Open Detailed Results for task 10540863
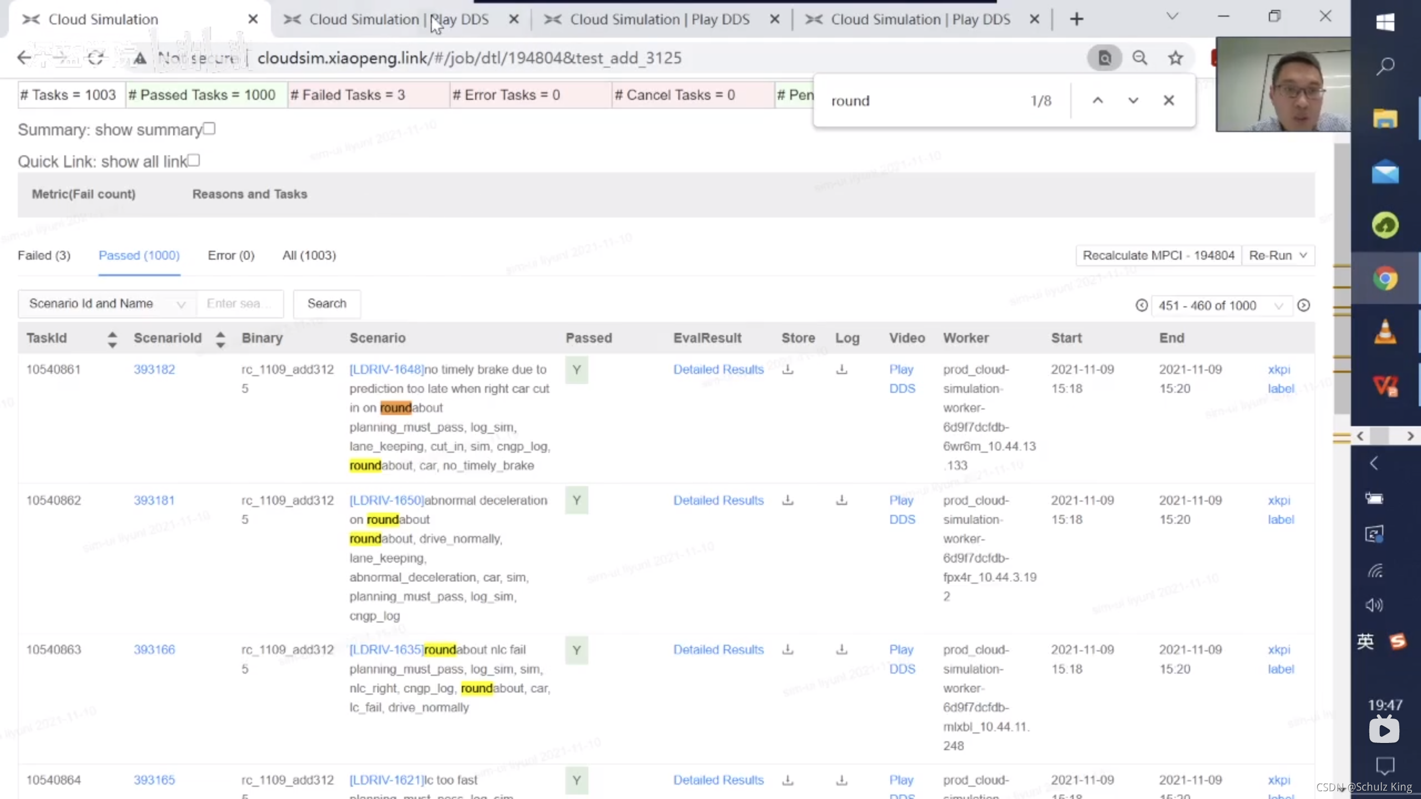This screenshot has width=1421, height=799. [718, 650]
